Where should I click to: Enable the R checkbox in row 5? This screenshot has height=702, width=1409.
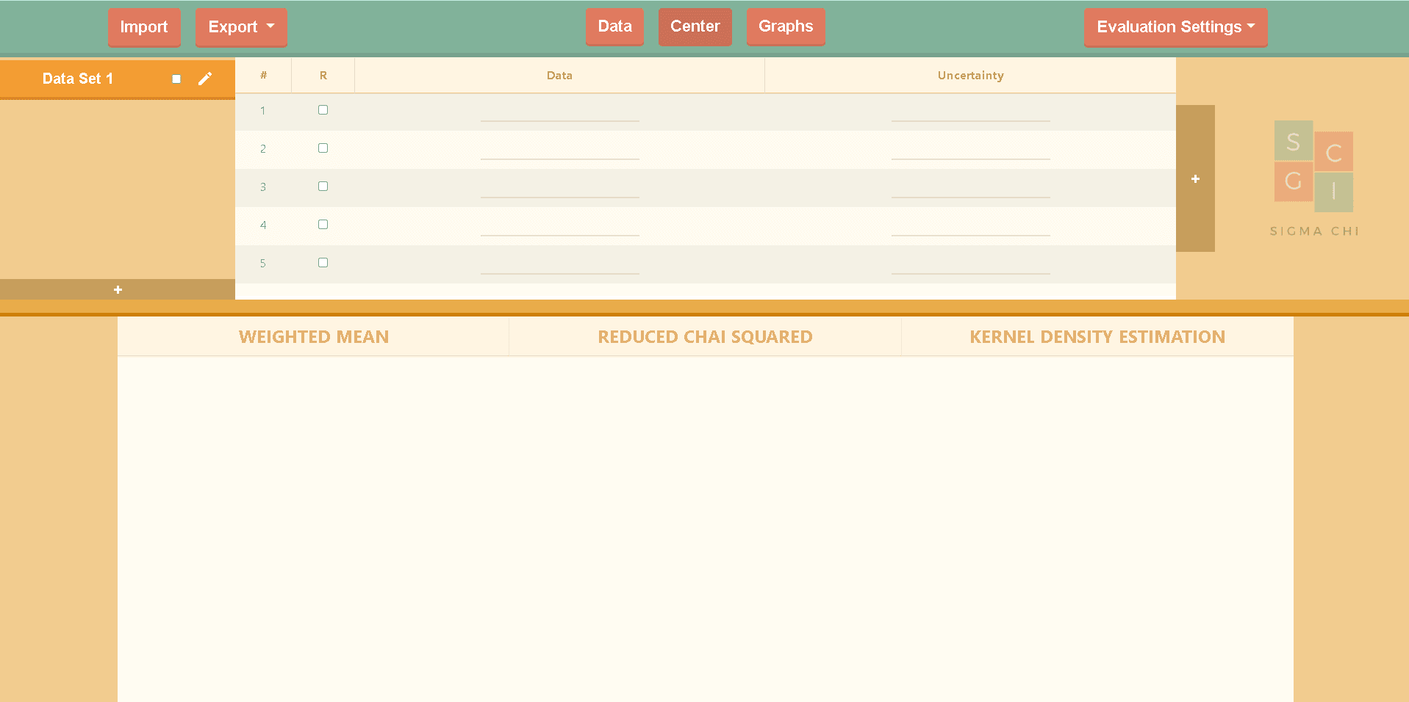coord(323,263)
